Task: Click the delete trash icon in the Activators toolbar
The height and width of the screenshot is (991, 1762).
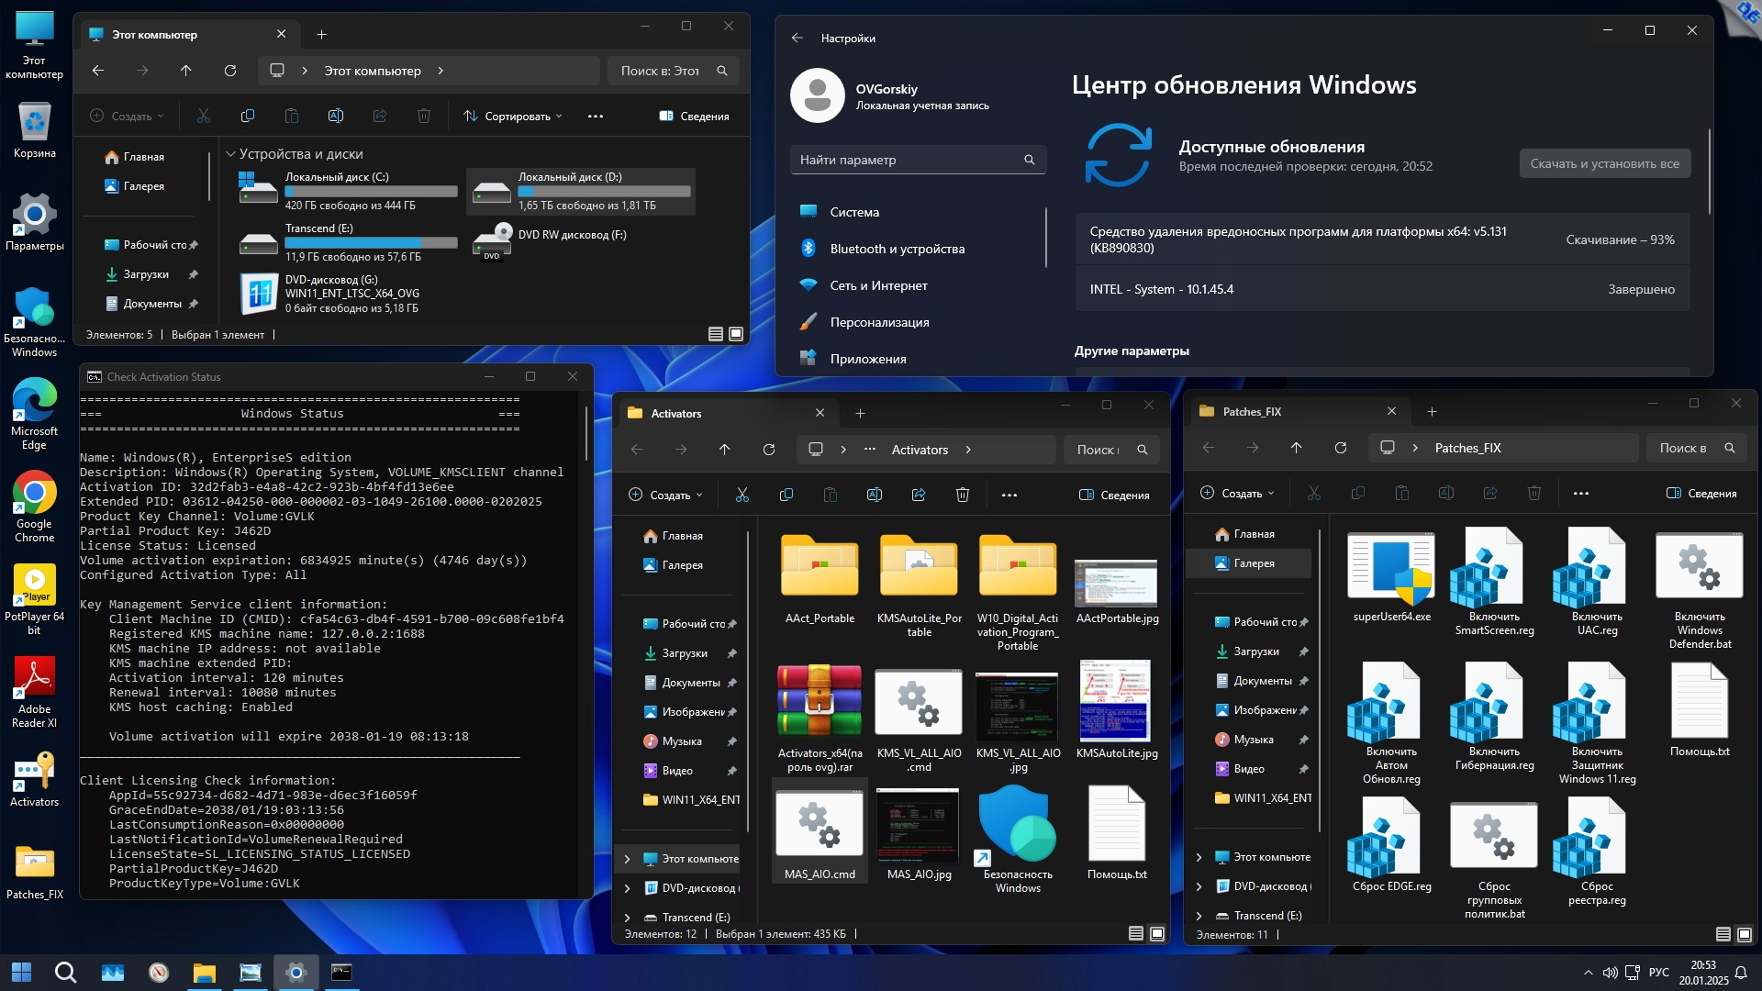Action: click(x=962, y=495)
